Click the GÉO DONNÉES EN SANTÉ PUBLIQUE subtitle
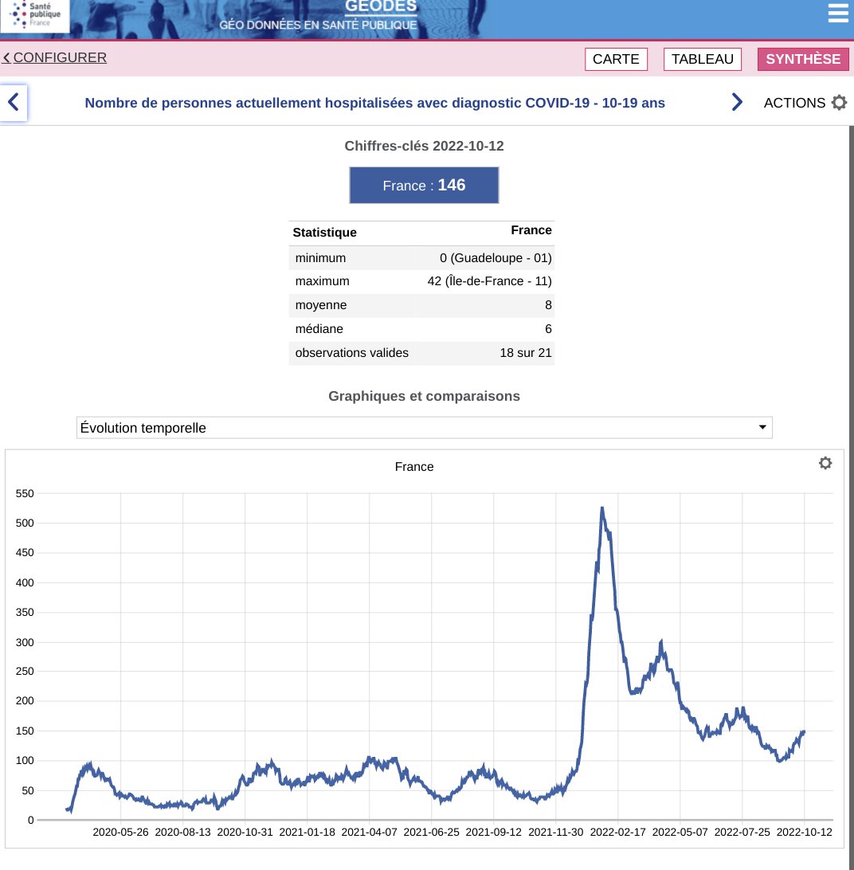This screenshot has width=854, height=870. point(318,25)
